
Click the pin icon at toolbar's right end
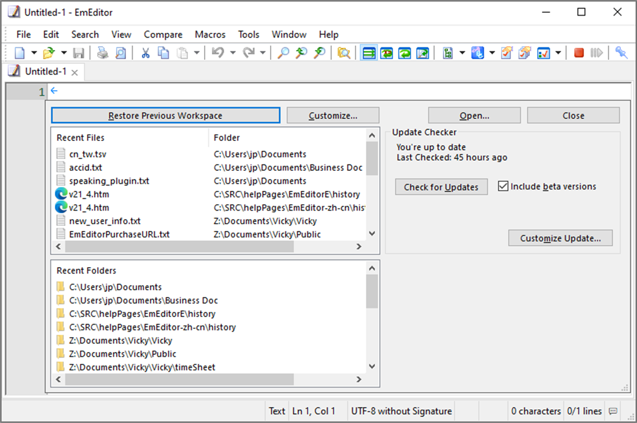pos(621,52)
